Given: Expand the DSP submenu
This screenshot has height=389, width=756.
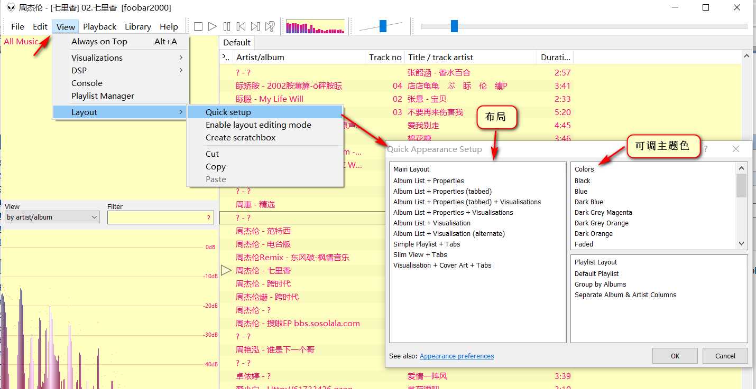Looking at the screenshot, I should tap(121, 70).
